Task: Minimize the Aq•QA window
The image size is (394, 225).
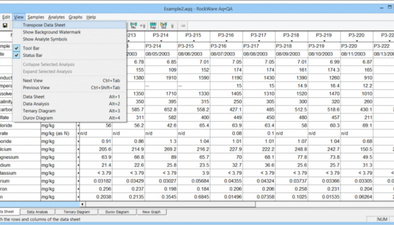Action: pyautogui.click(x=382, y=8)
